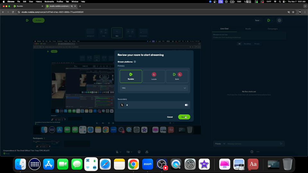Expand the TPC channel dropdown
308x173 pixels.
coord(154,88)
